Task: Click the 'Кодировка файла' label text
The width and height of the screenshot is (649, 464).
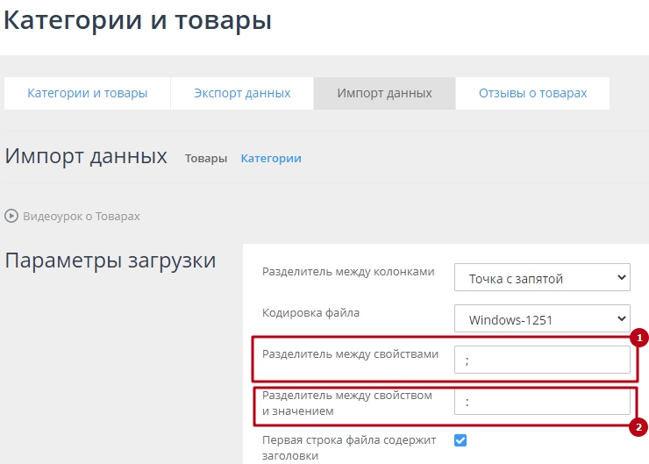Action: pyautogui.click(x=311, y=313)
